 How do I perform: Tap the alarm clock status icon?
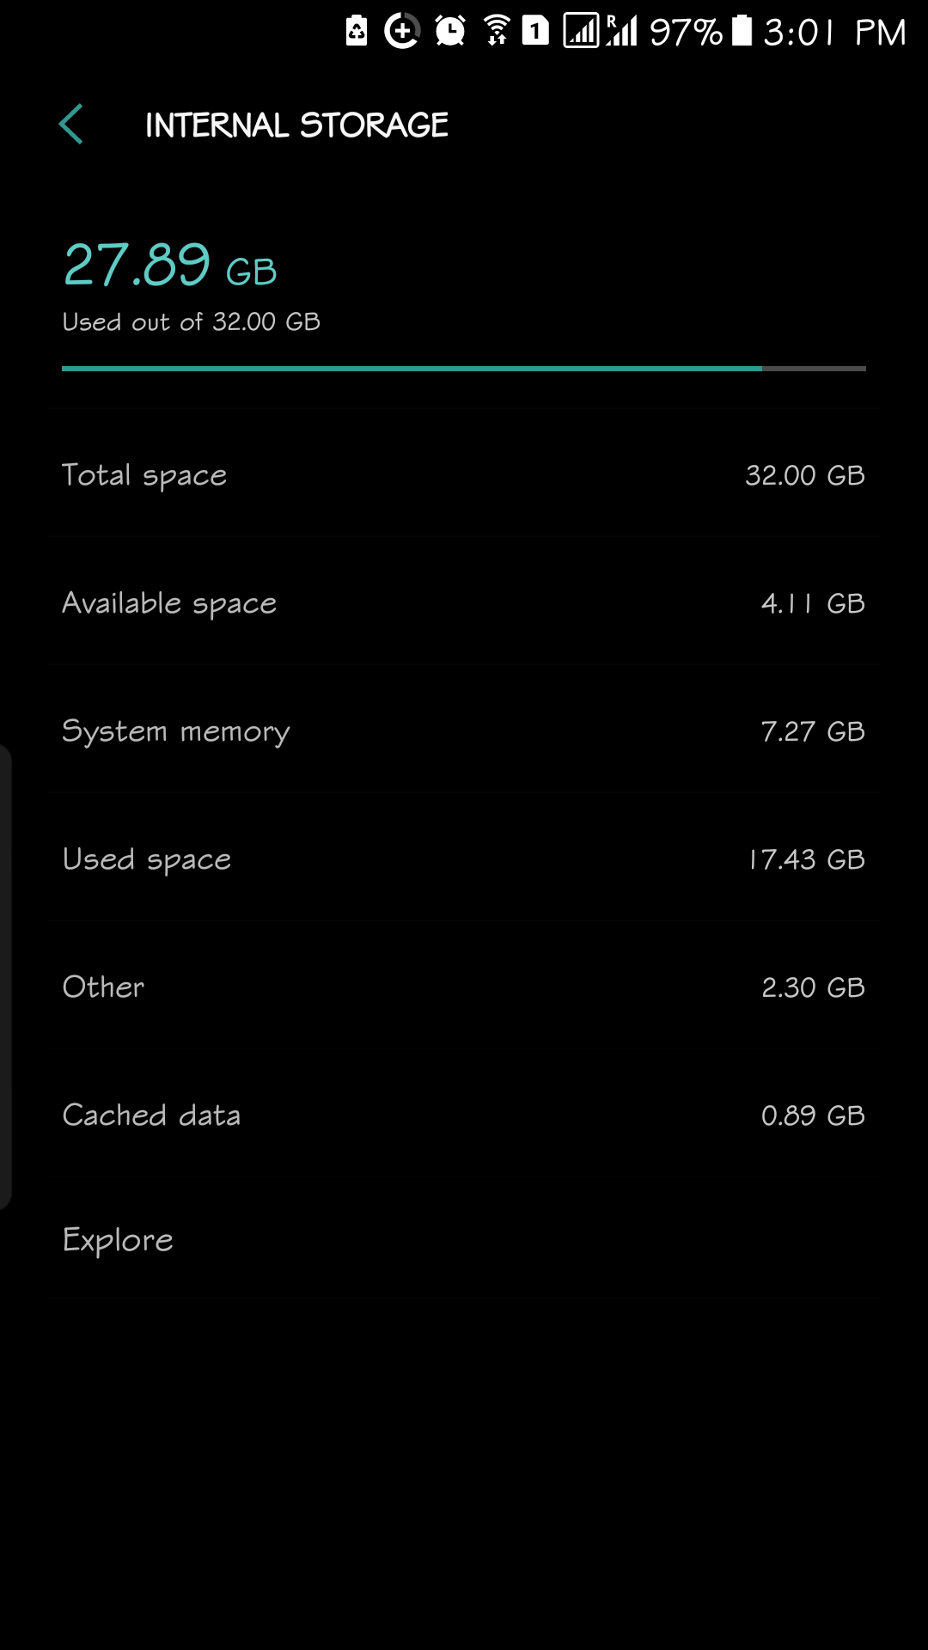coord(450,32)
